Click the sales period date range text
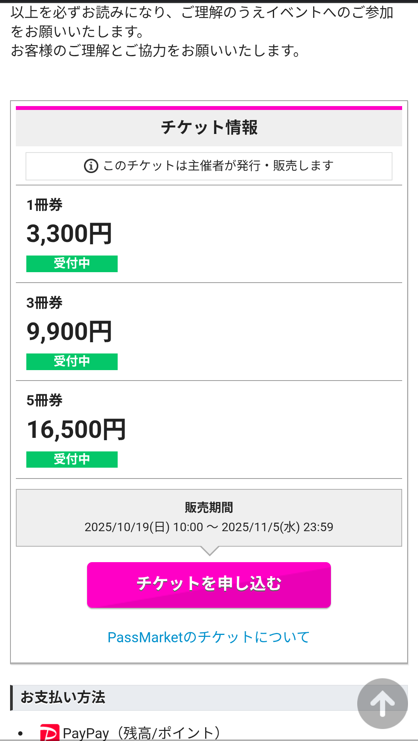 (209, 527)
